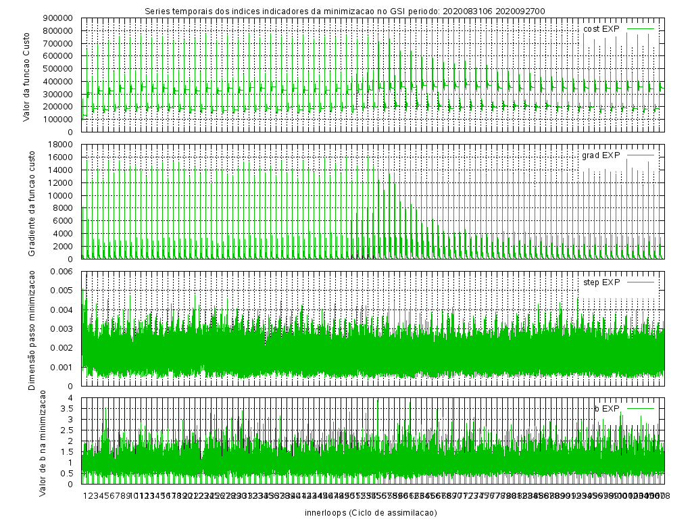Click the green line sample next to cost EXP
This screenshot has height=519, width=692.
point(641,29)
